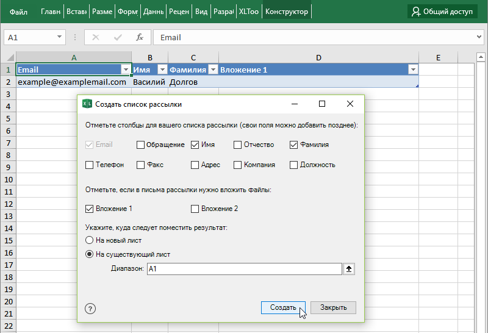Switch to the XLTools ribbon tab
Screen dimensions: 488x333
[249, 12]
